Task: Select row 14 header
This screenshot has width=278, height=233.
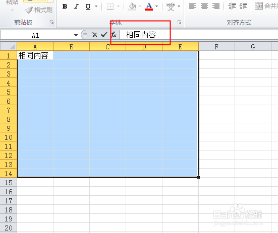Action: [x=9, y=174]
